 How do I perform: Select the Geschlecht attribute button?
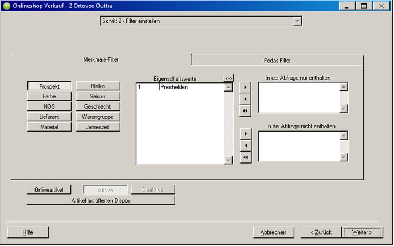point(98,106)
